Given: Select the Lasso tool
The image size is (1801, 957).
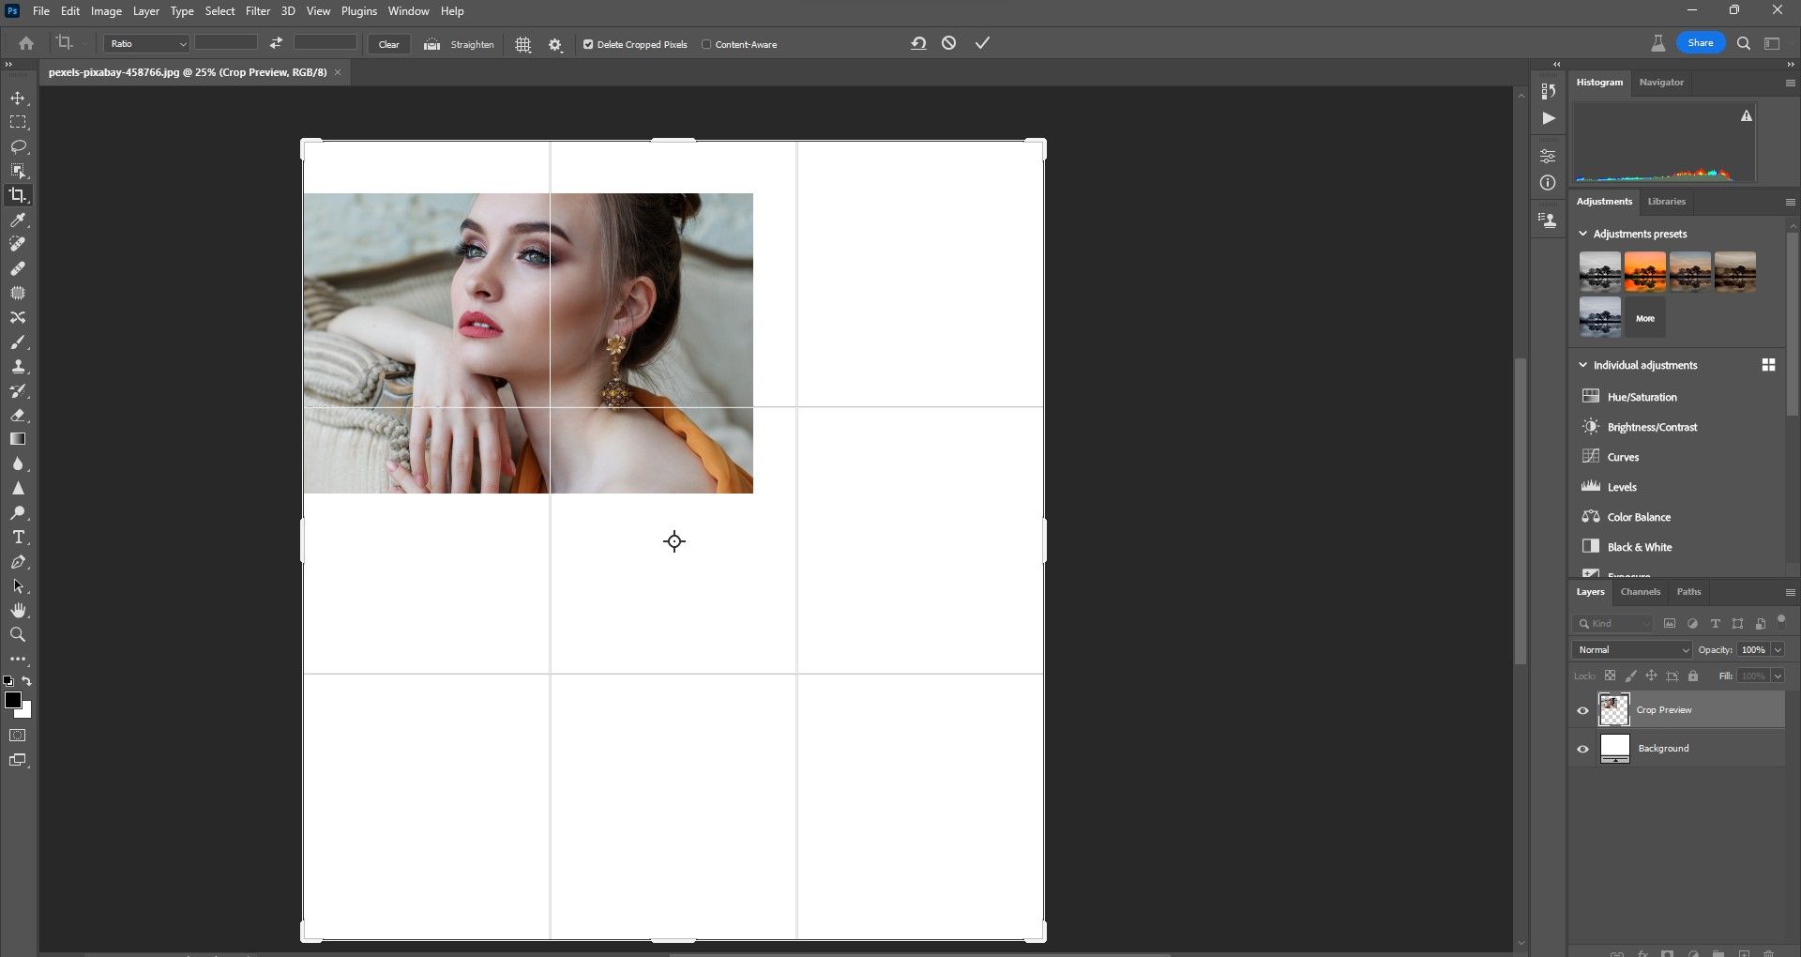Looking at the screenshot, I should [x=18, y=147].
